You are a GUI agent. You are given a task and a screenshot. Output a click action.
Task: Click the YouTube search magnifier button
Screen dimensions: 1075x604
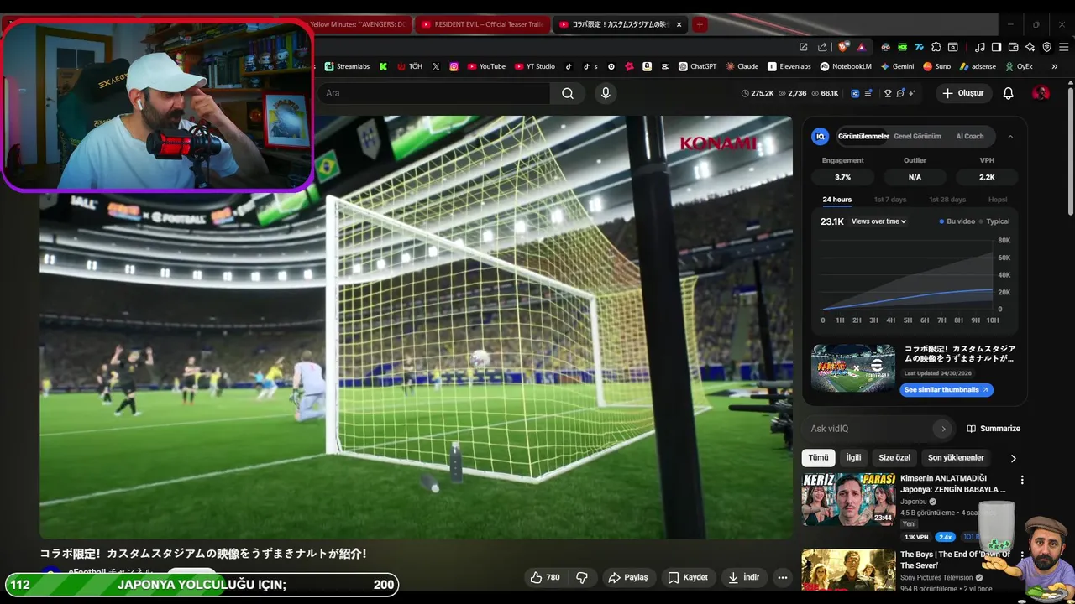(568, 93)
